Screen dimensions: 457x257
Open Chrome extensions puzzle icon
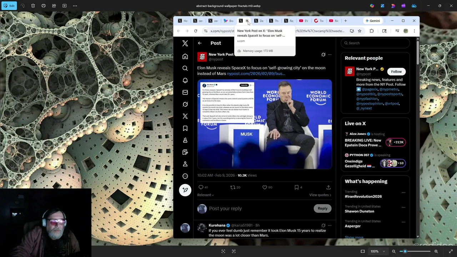point(372,31)
